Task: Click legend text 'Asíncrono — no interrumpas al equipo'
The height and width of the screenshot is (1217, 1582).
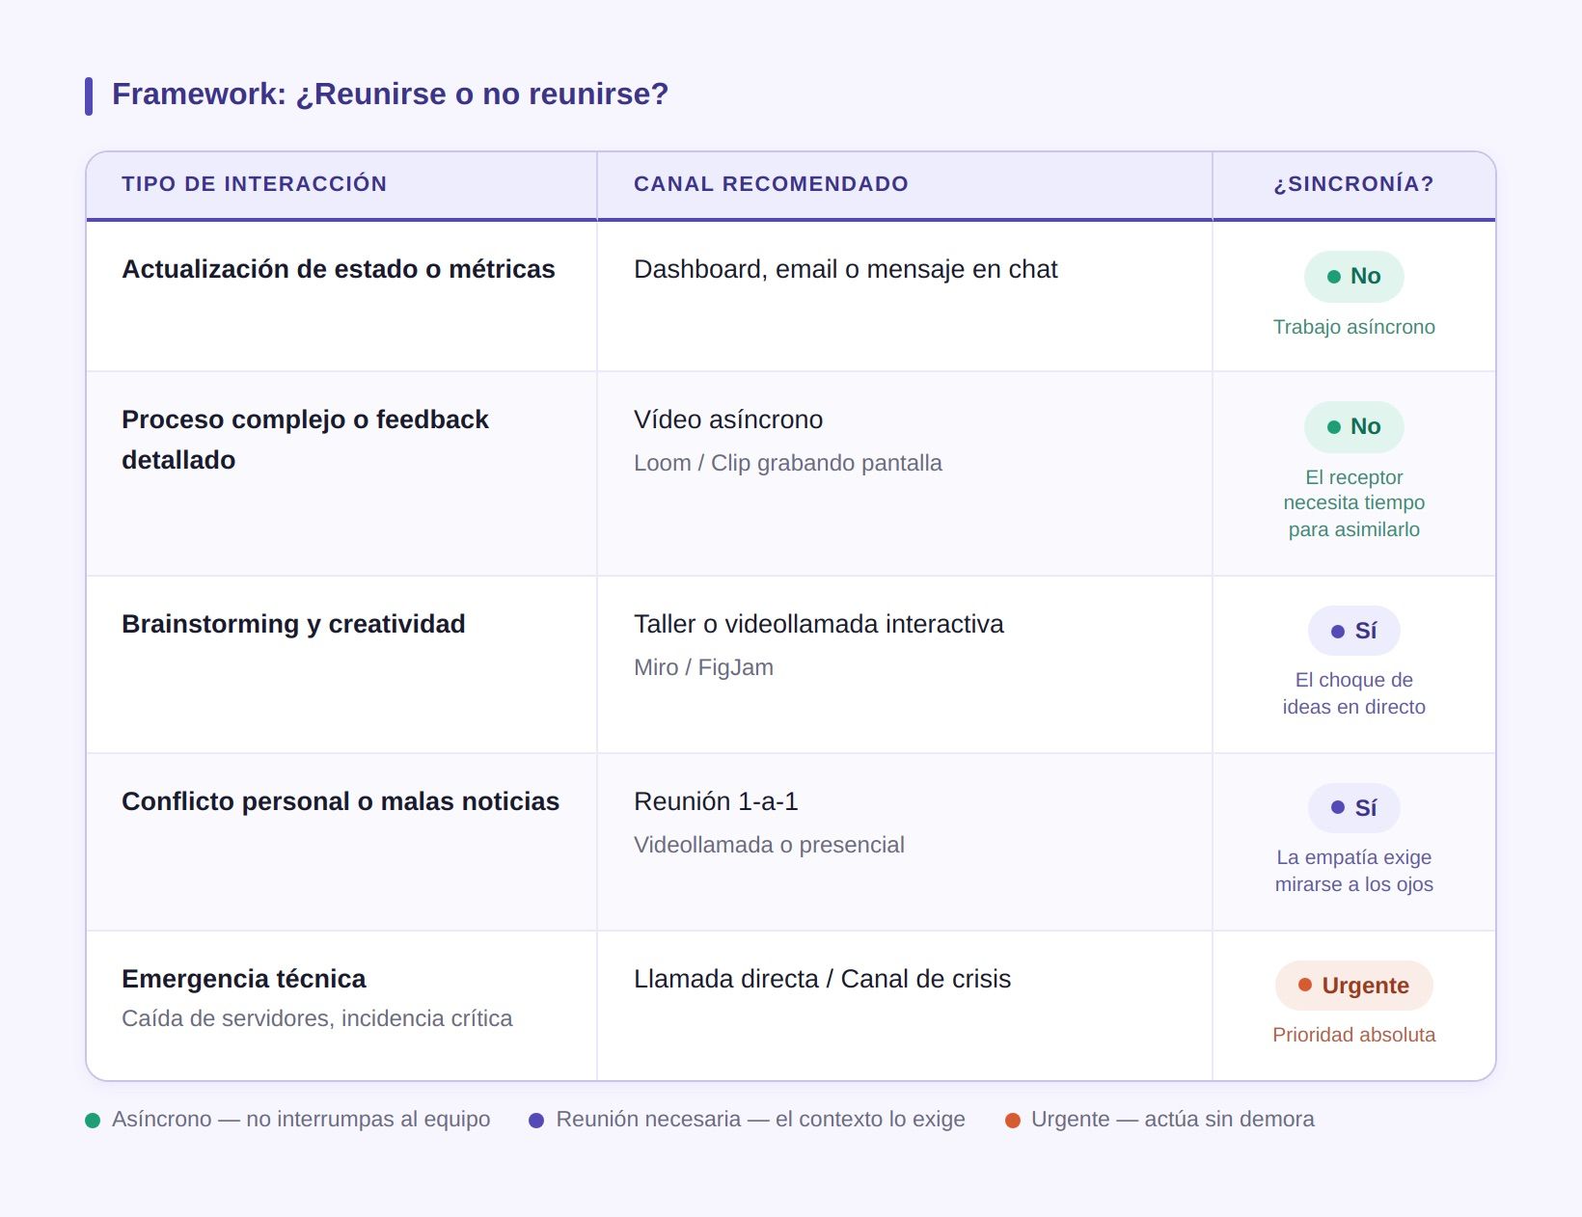Action: (x=301, y=1120)
